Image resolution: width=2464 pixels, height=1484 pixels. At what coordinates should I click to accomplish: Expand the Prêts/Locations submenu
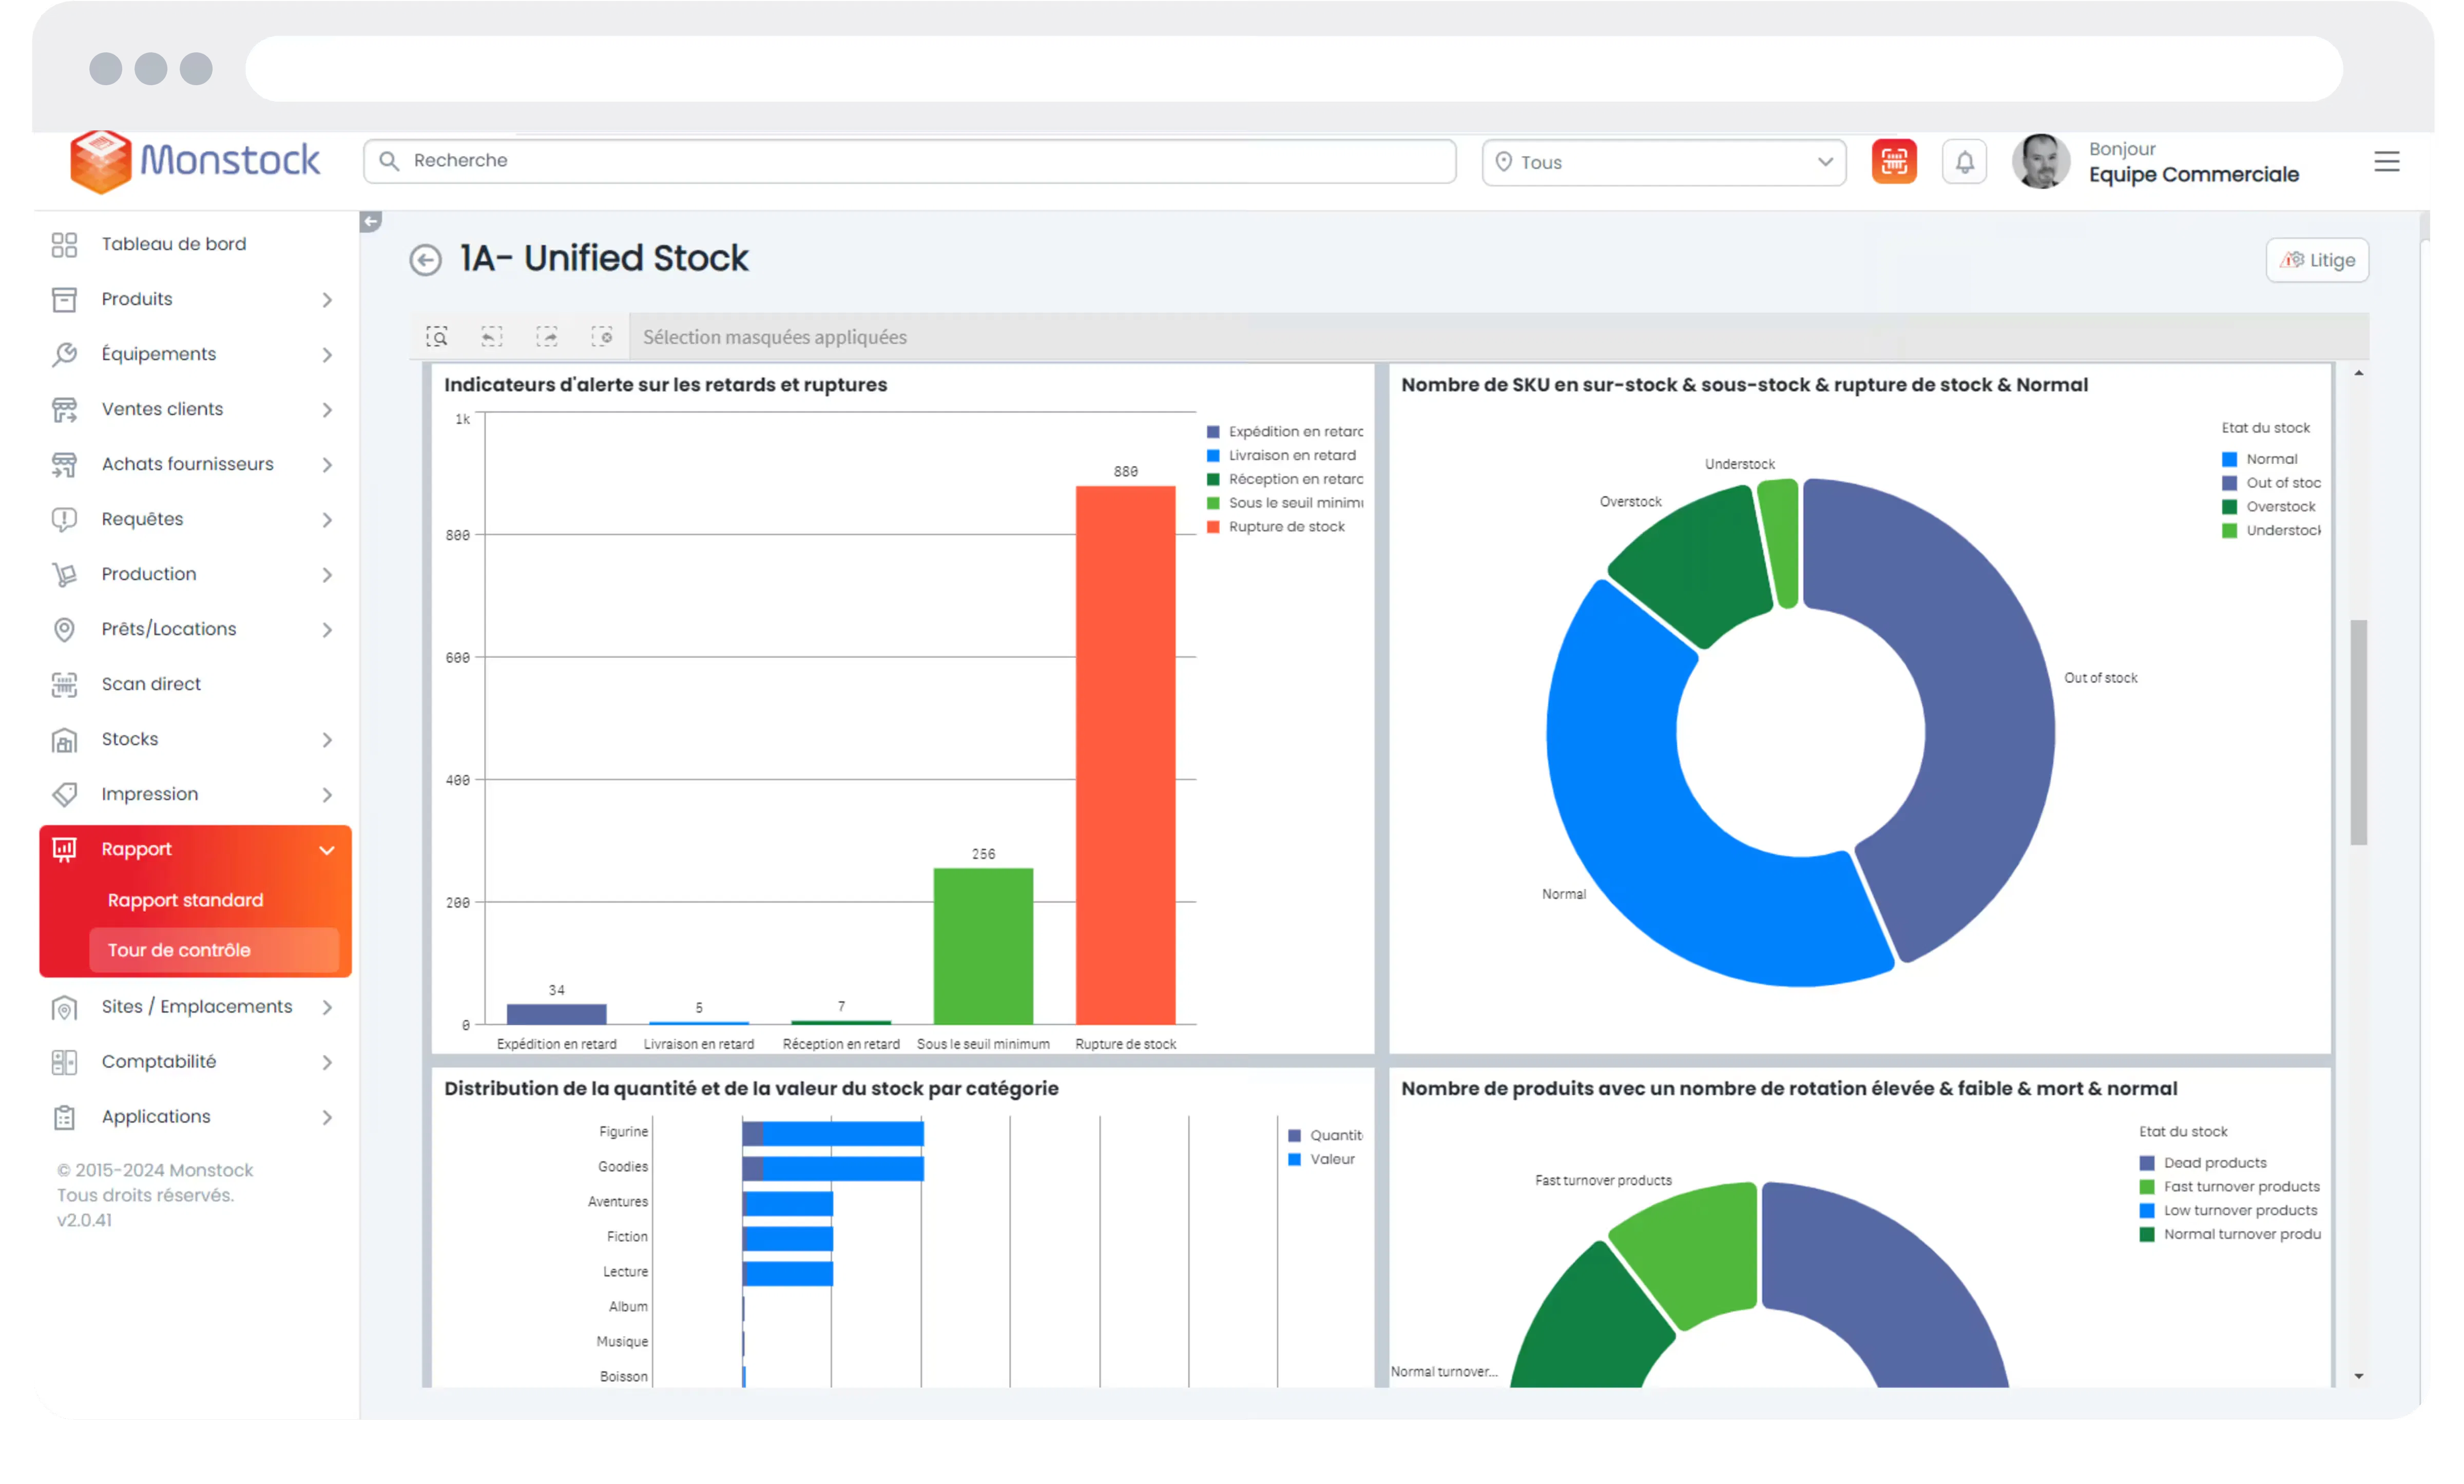[x=327, y=630]
